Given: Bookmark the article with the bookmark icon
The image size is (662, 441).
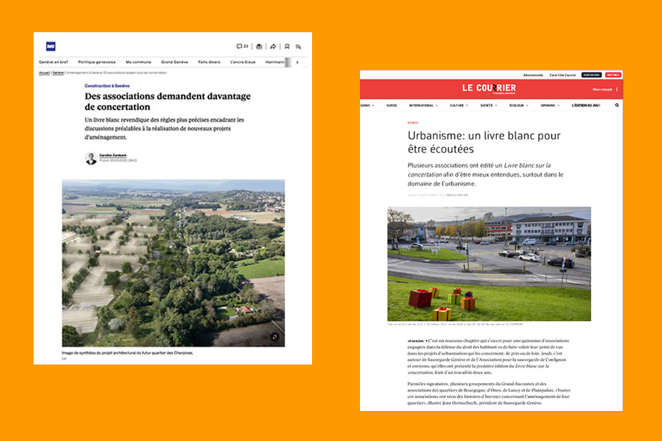Looking at the screenshot, I should click(x=286, y=46).
